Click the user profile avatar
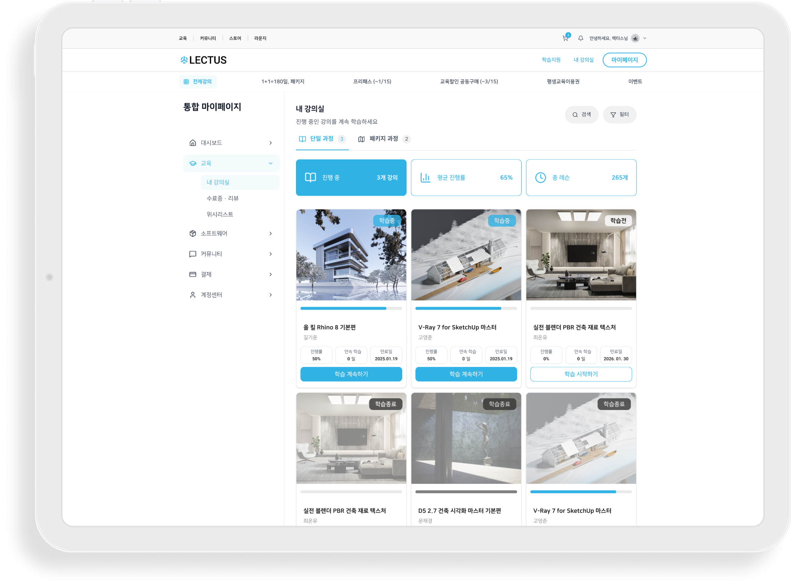Viewport: 791px width, 586px height. point(635,38)
